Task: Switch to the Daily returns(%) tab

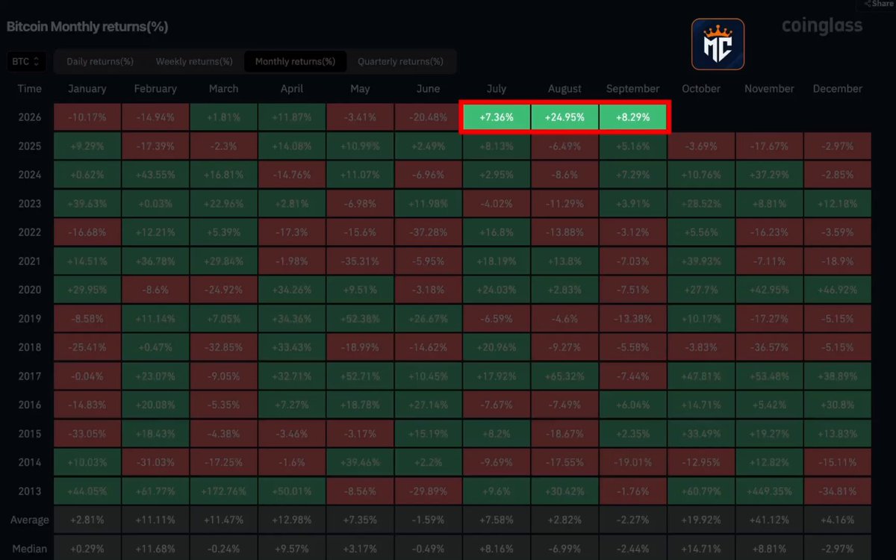Action: point(100,61)
